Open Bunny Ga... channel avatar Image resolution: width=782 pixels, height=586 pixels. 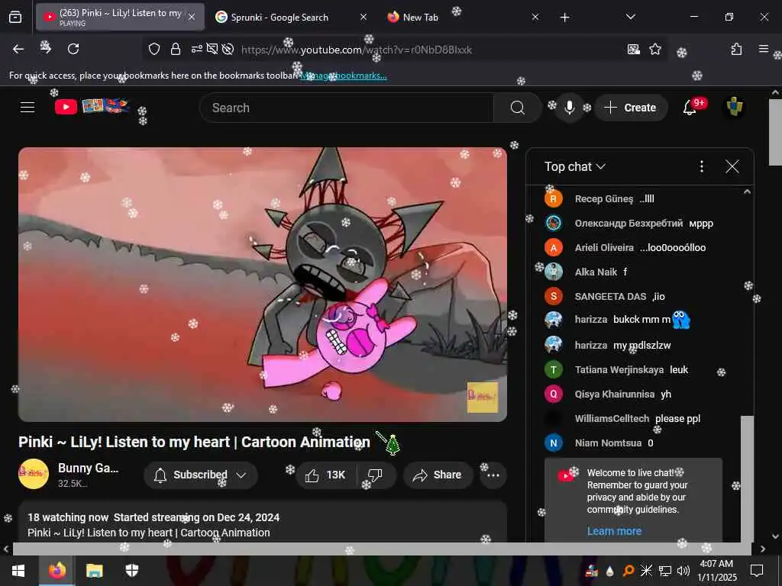(x=34, y=474)
